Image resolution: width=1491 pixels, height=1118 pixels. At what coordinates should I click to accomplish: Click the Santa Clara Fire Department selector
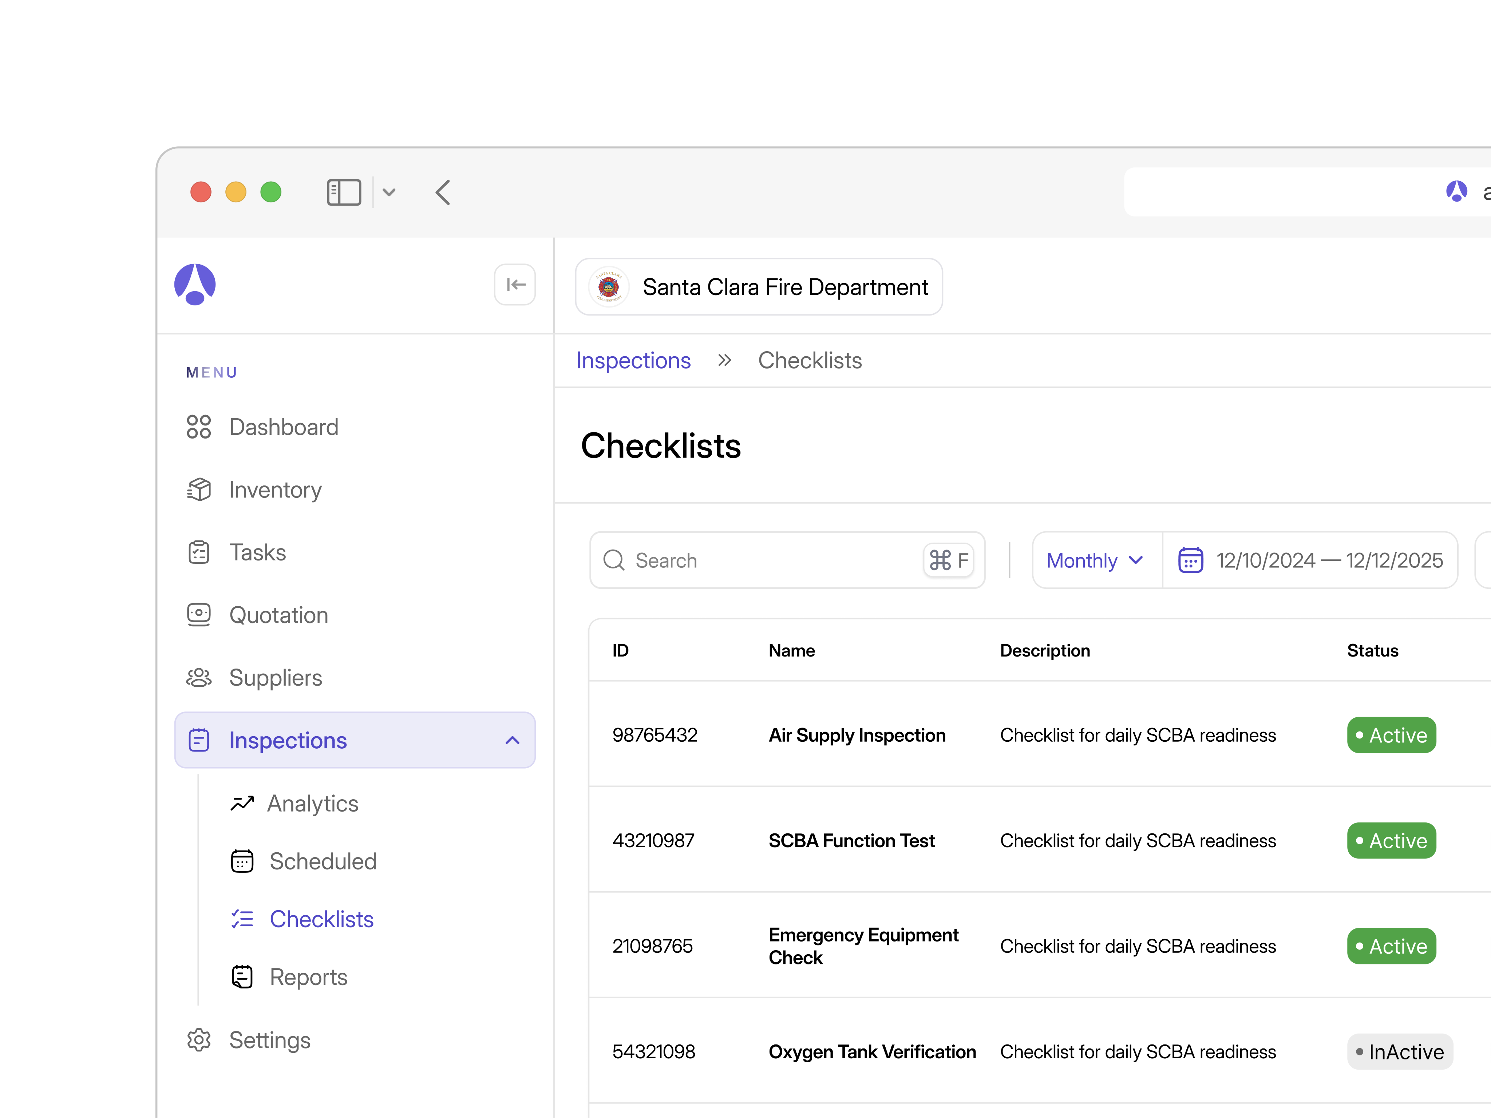tap(758, 287)
